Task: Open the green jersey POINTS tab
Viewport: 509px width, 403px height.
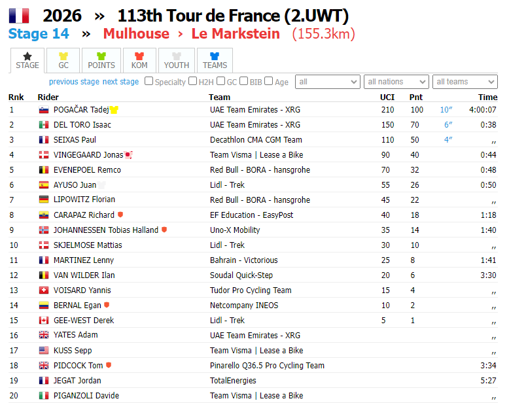Action: click(x=101, y=60)
